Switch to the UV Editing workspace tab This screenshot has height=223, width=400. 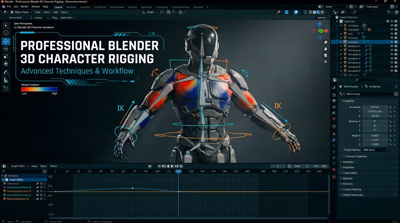pos(100,7)
